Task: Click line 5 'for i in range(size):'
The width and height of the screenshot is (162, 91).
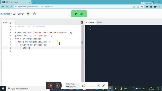Action: [28, 39]
